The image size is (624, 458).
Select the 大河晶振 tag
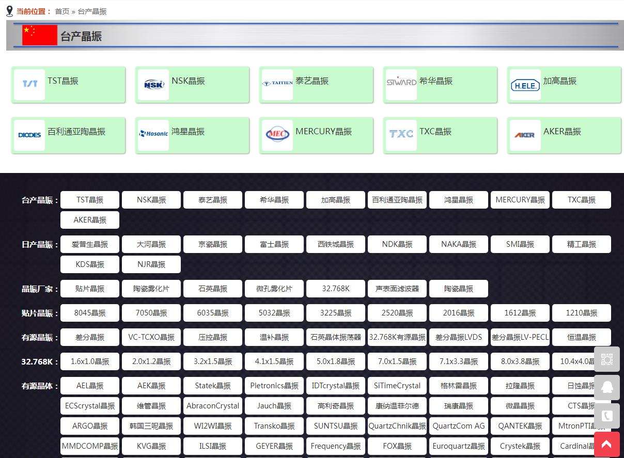point(151,244)
